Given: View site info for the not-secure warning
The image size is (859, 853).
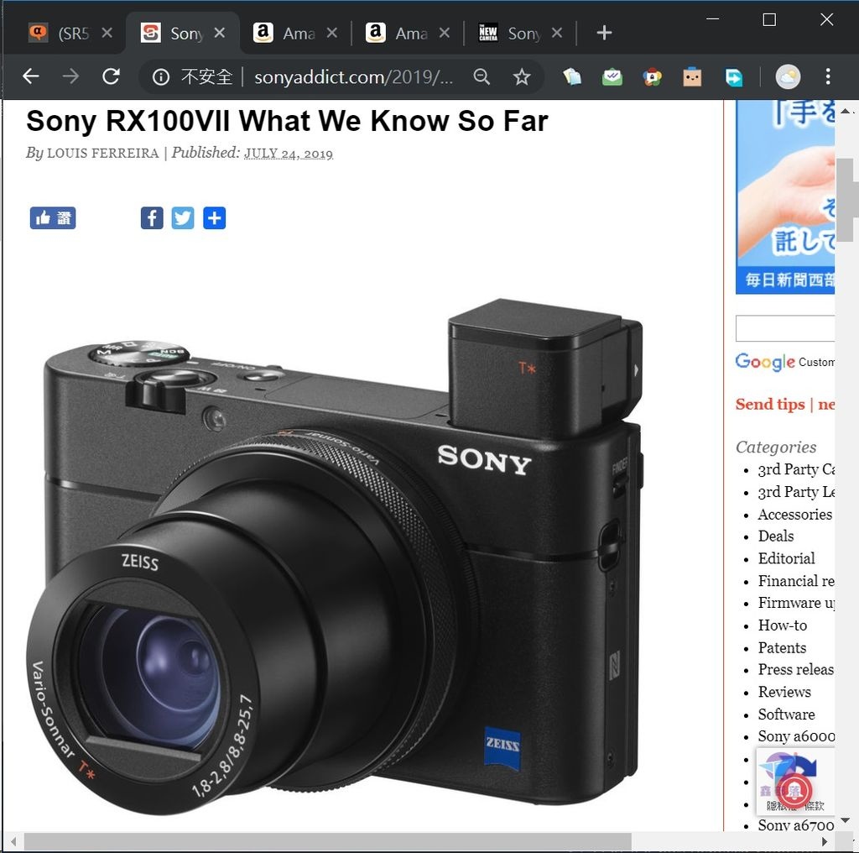Looking at the screenshot, I should point(160,76).
